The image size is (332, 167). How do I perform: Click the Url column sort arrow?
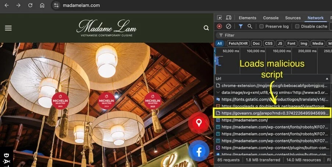327,79
